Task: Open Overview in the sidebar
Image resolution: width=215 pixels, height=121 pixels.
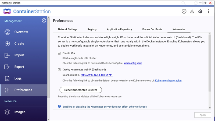Action: point(24,32)
